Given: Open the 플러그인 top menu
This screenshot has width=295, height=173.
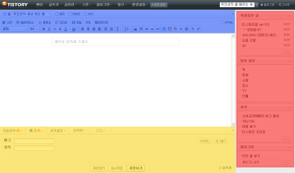Looking at the screenshot, I should pyautogui.click(x=104, y=5).
